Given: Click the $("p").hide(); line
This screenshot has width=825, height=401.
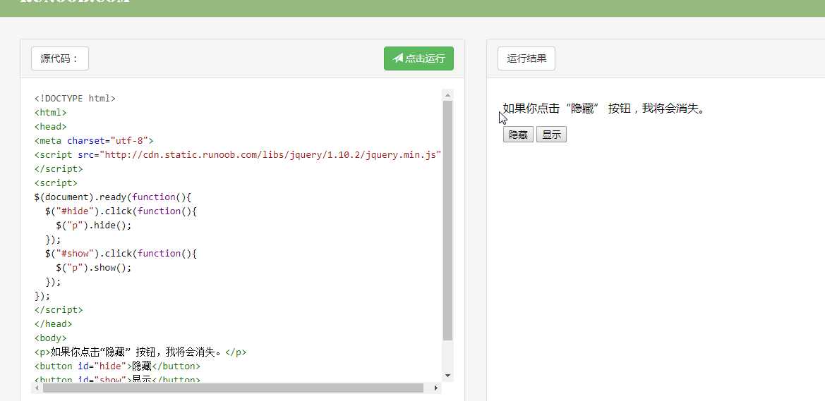Looking at the screenshot, I should [x=93, y=226].
